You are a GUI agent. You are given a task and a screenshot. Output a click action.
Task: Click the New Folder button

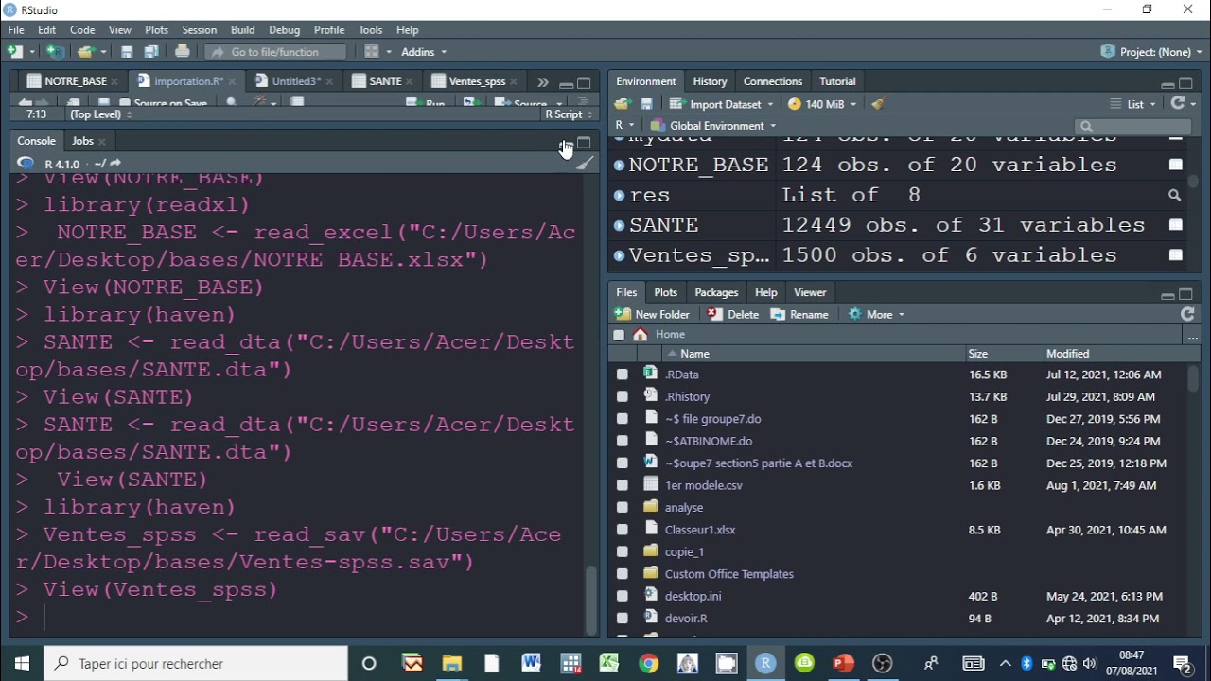pyautogui.click(x=653, y=314)
